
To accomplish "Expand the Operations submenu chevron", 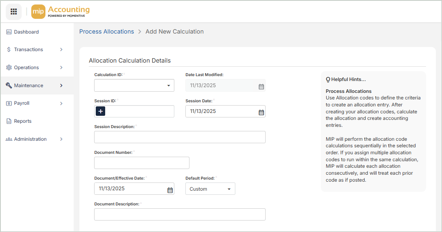I will click(x=61, y=68).
